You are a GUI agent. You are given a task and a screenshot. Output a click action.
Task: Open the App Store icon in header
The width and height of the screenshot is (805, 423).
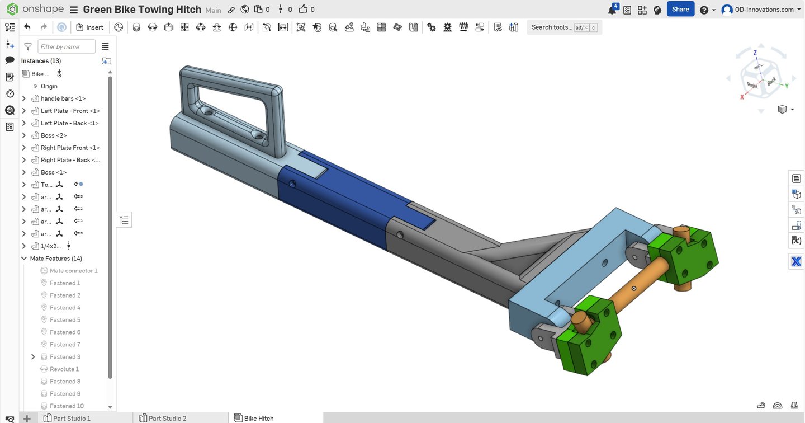(642, 10)
